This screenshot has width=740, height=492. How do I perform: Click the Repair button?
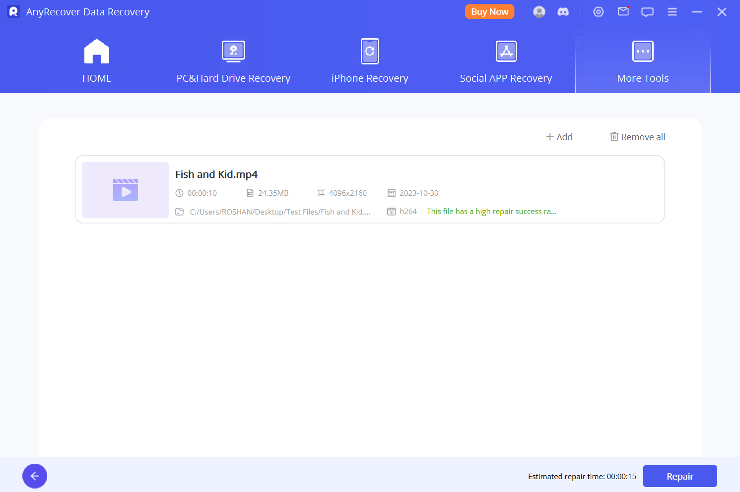click(x=679, y=476)
